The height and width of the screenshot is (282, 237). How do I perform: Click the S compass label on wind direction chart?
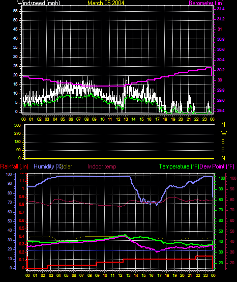[223, 142]
